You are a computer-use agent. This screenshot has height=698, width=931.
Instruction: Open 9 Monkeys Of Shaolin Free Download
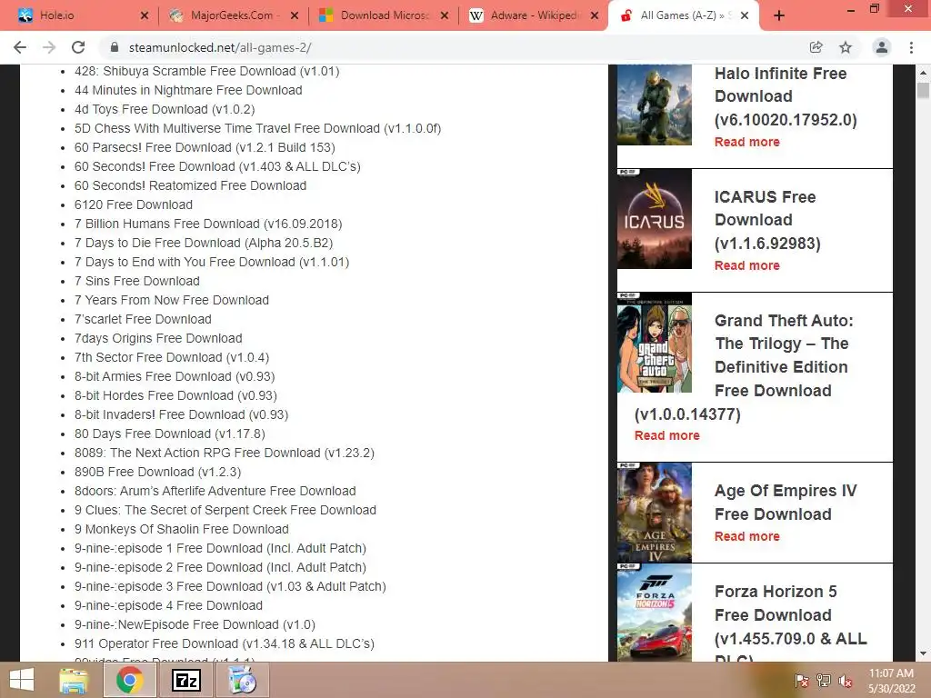(x=182, y=529)
